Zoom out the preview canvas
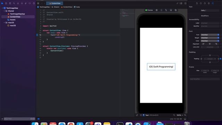 point(174,115)
